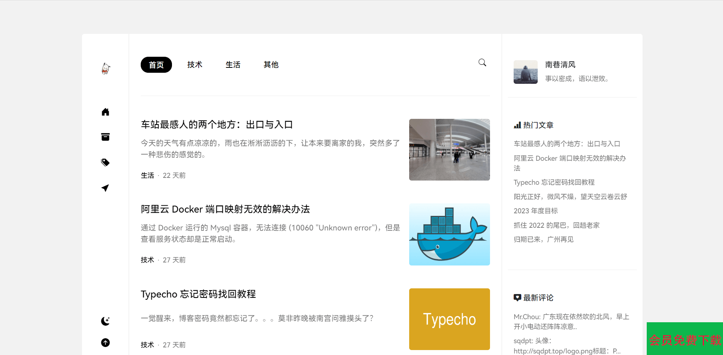Click author avatar of 南巷清风
723x355 pixels.
(525, 72)
